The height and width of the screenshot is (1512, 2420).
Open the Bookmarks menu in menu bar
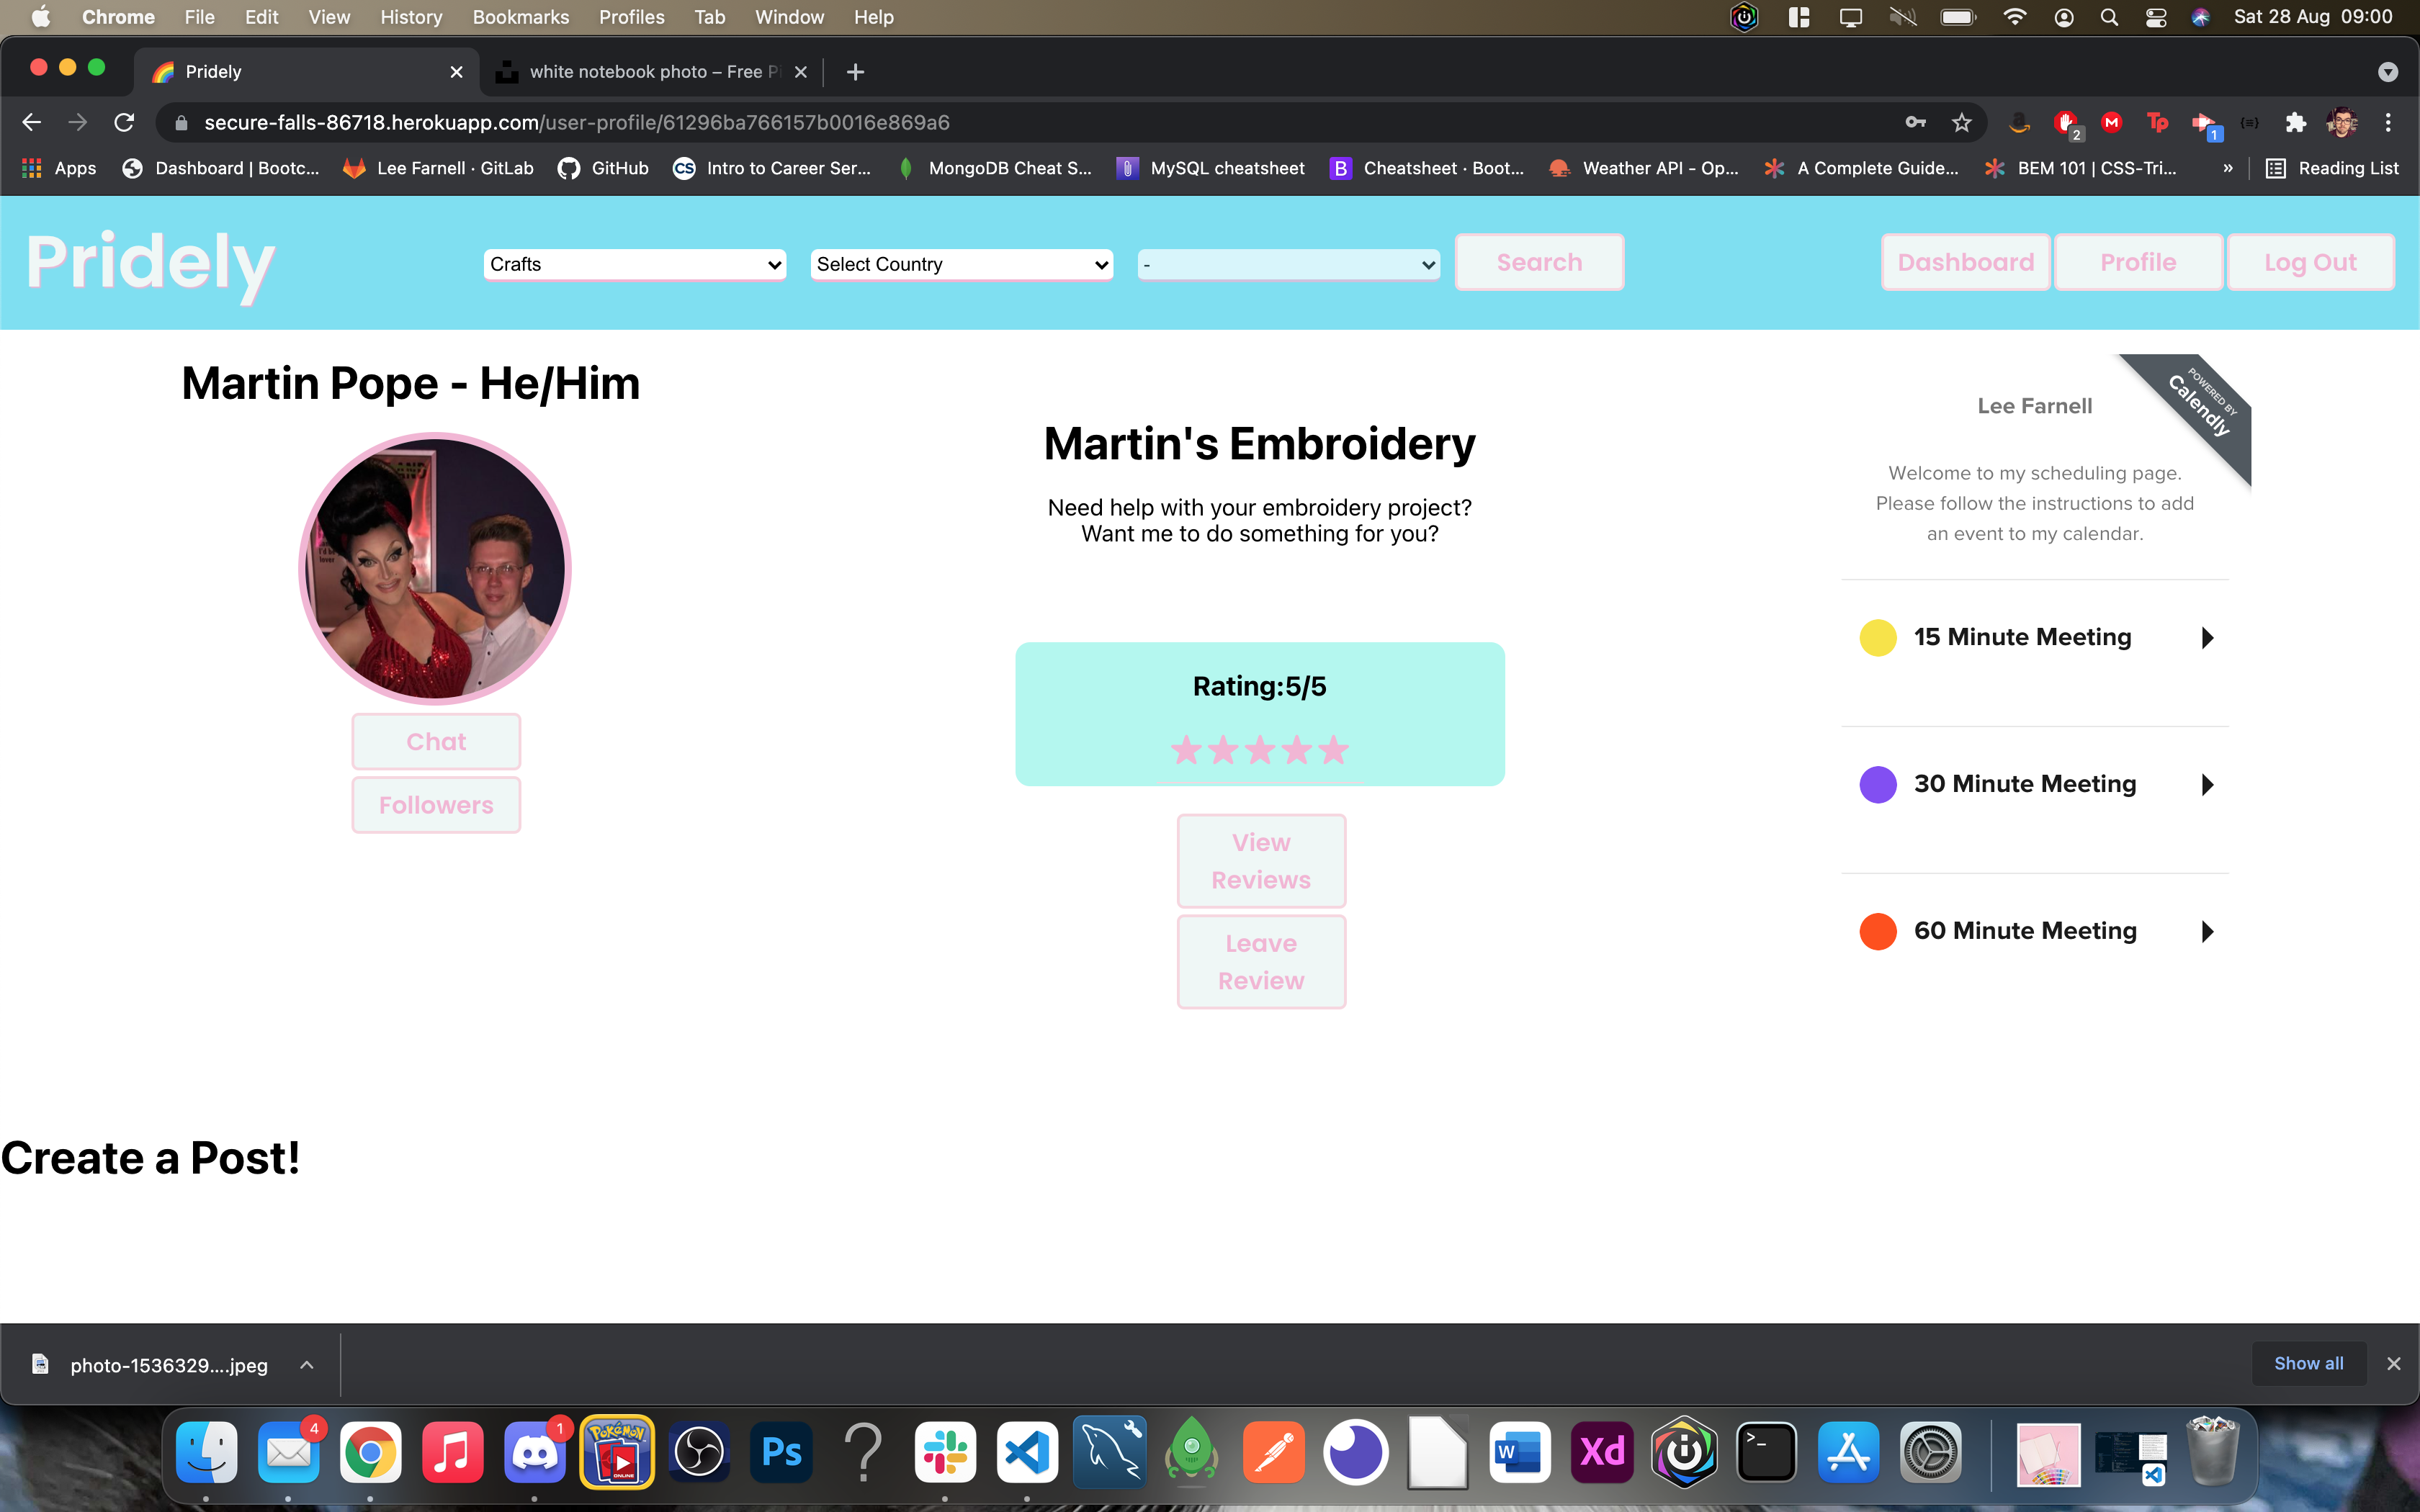click(x=520, y=17)
